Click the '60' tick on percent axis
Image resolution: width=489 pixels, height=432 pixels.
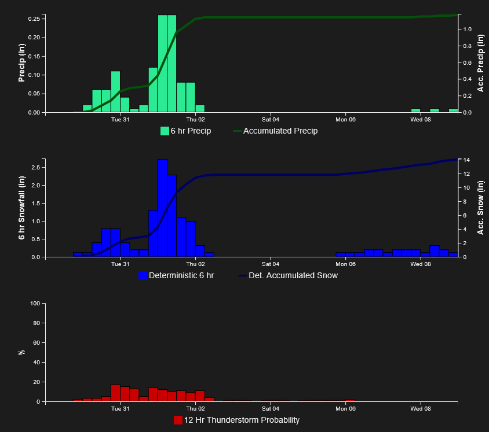pyautogui.click(x=37, y=343)
